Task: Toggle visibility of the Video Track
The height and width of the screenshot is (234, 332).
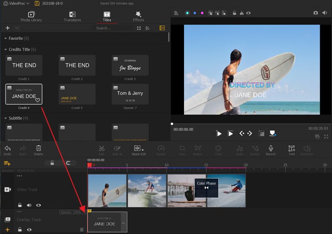Action: click(x=38, y=205)
